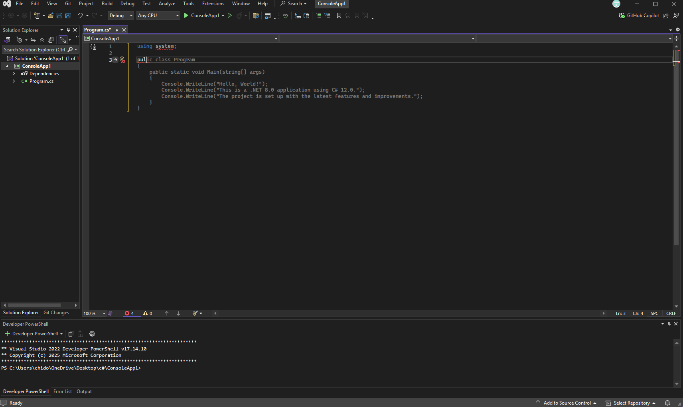Click the Ln: 3 line number indicator
Viewport: 683px width, 407px height.
click(621, 313)
